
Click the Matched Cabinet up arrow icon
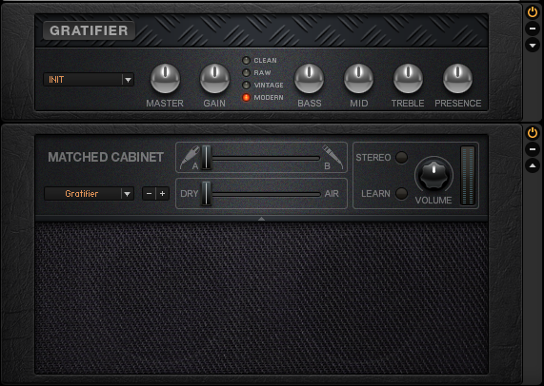pyautogui.click(x=533, y=165)
